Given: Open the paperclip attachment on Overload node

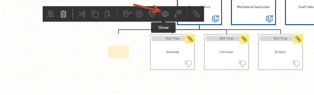Looking at the screenshot, I should click(x=190, y=39).
